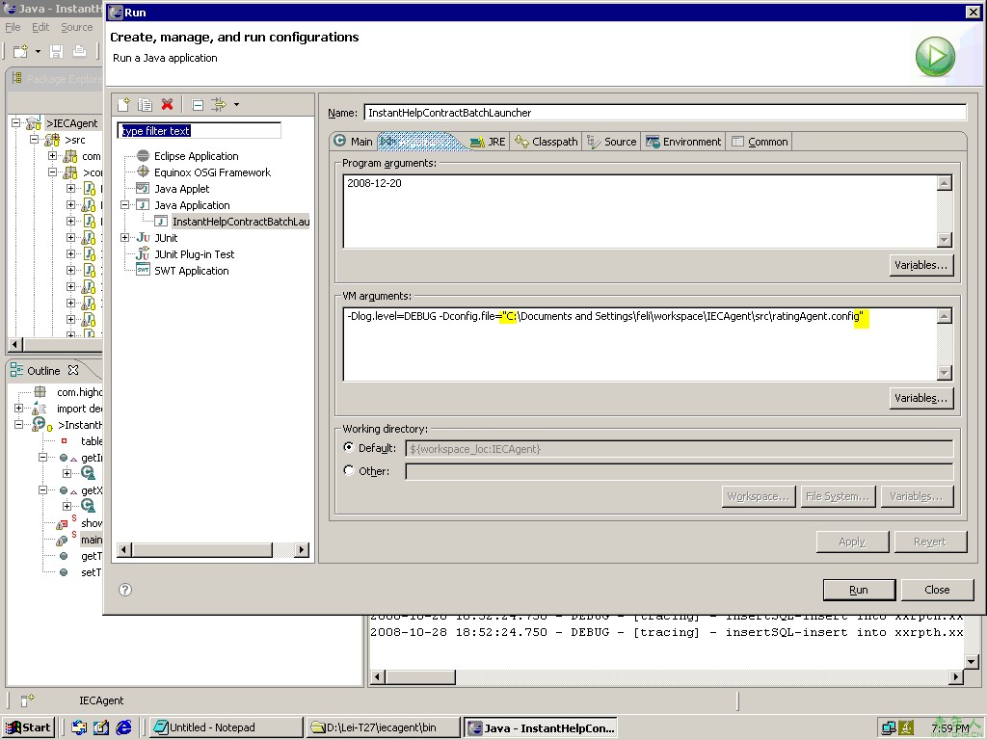The image size is (987, 740).
Task: Select Java Applet configuration type
Action: [x=182, y=189]
